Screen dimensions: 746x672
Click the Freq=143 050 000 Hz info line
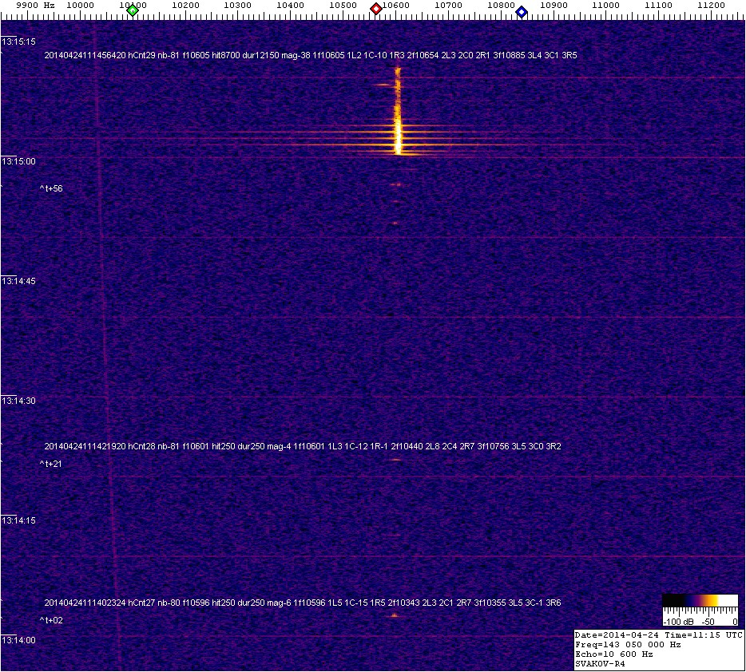(628, 644)
